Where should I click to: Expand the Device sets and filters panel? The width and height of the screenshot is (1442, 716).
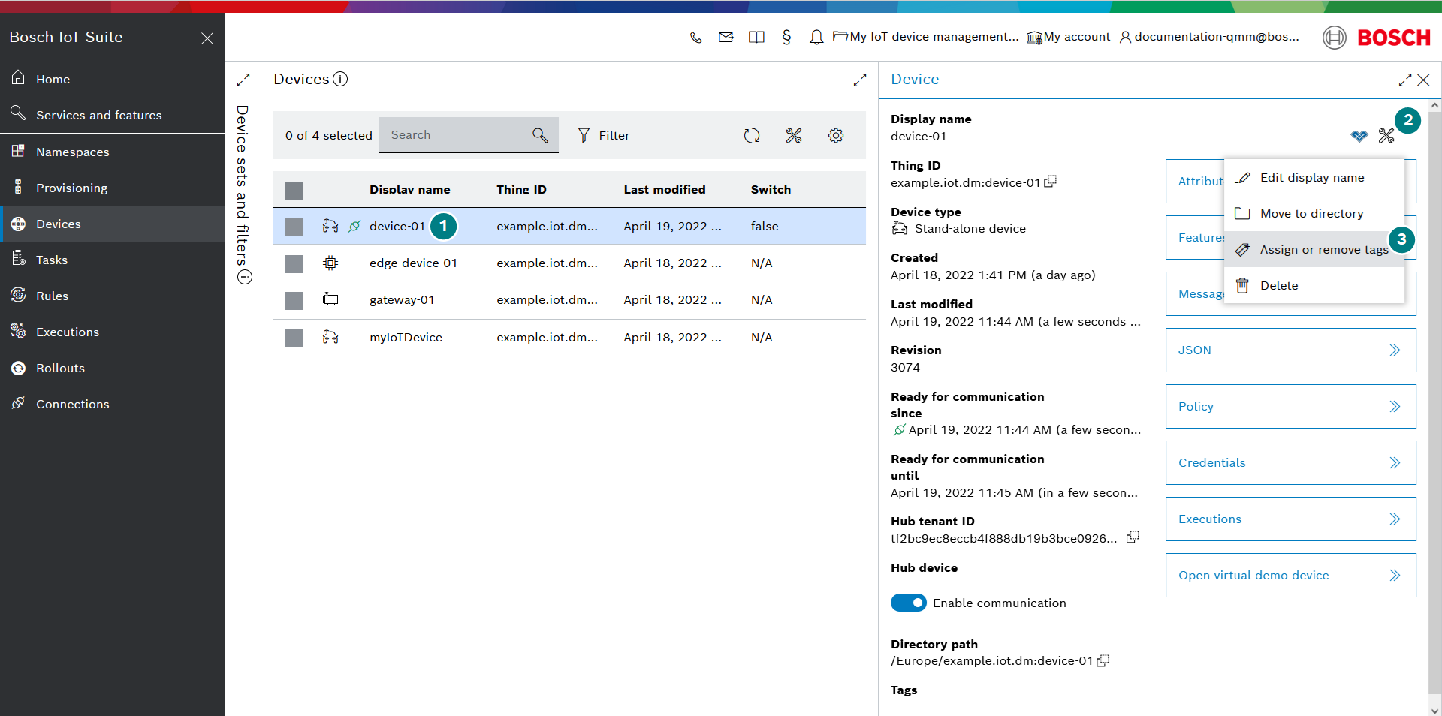click(243, 80)
